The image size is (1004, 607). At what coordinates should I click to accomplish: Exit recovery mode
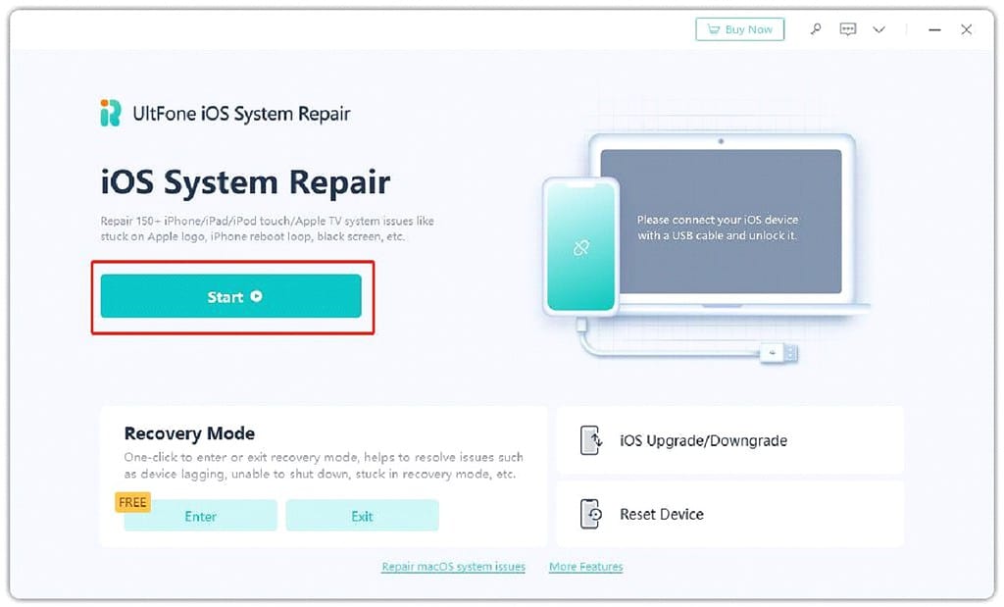coord(363,516)
